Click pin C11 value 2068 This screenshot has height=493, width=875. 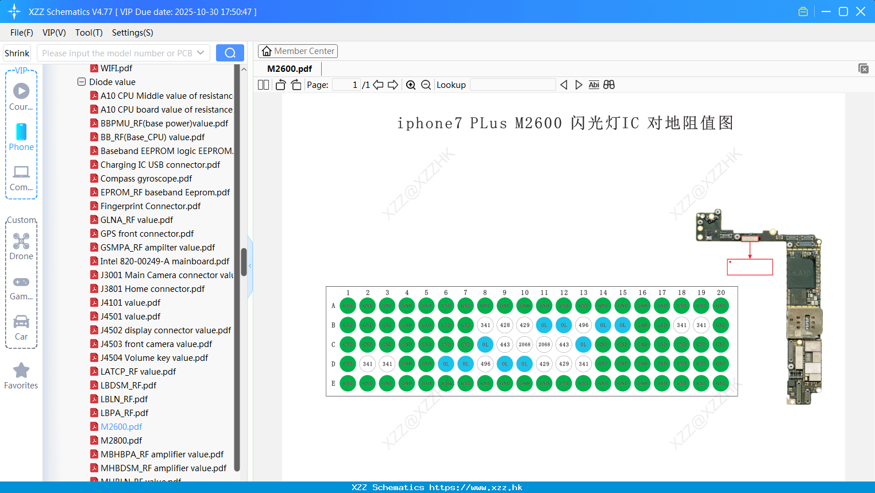(x=544, y=344)
